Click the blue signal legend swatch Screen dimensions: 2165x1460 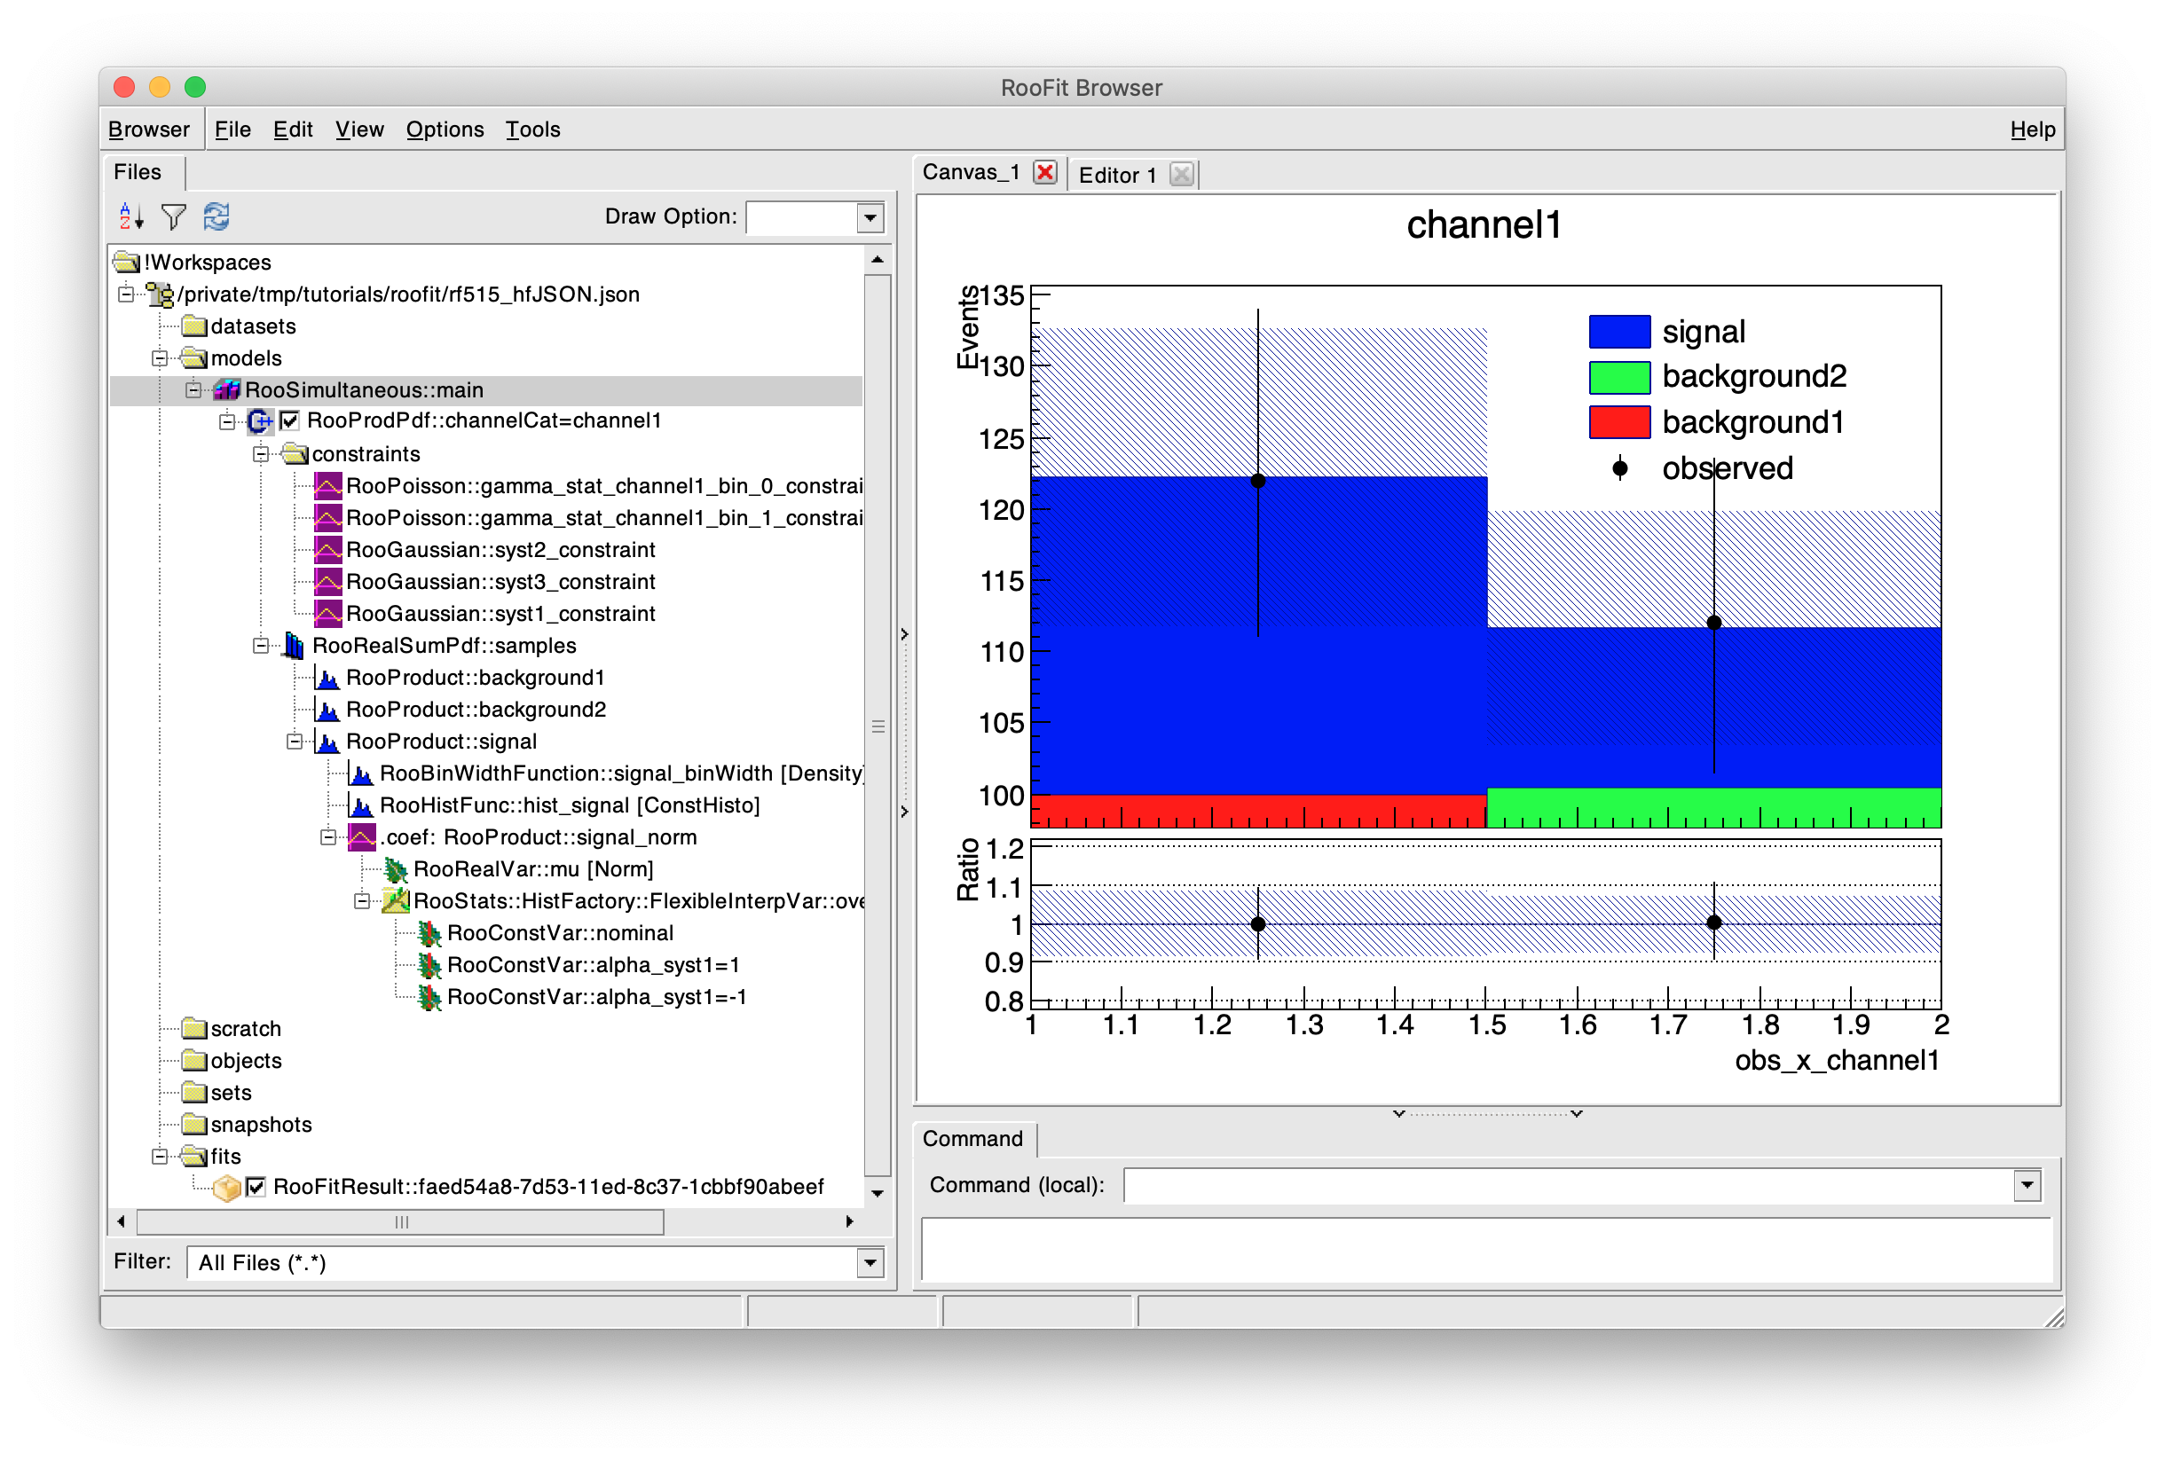coord(1618,332)
